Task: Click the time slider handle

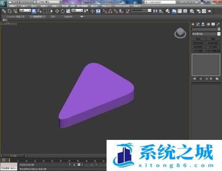Action: 14,156
